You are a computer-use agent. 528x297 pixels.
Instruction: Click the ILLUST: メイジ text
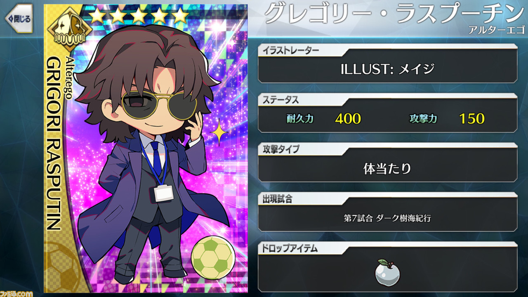tap(387, 69)
